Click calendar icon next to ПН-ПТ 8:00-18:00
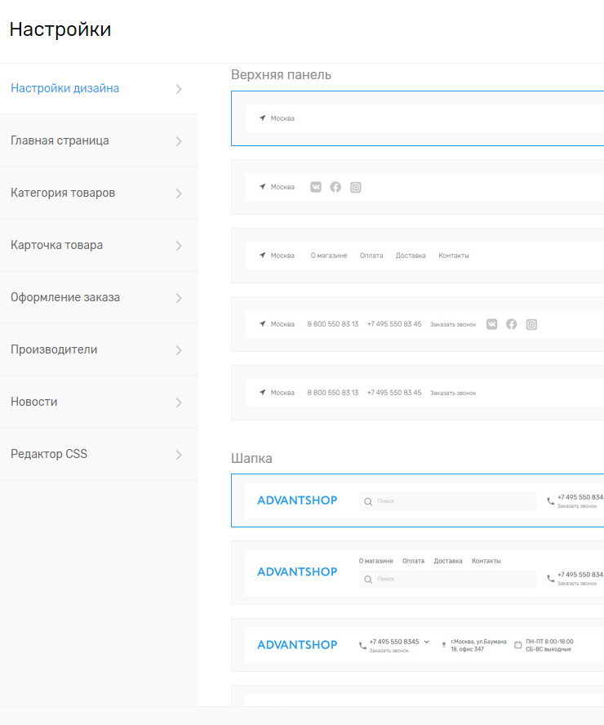 click(517, 645)
